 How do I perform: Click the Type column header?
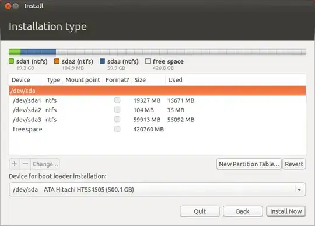click(54, 80)
